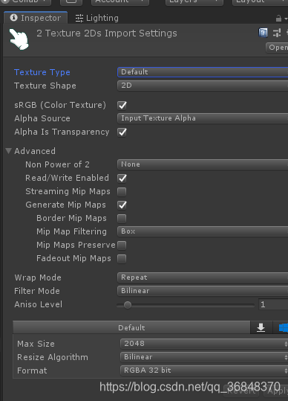The height and width of the screenshot is (401, 288).
Task: Select the Windows platform override tab
Action: [x=281, y=327]
